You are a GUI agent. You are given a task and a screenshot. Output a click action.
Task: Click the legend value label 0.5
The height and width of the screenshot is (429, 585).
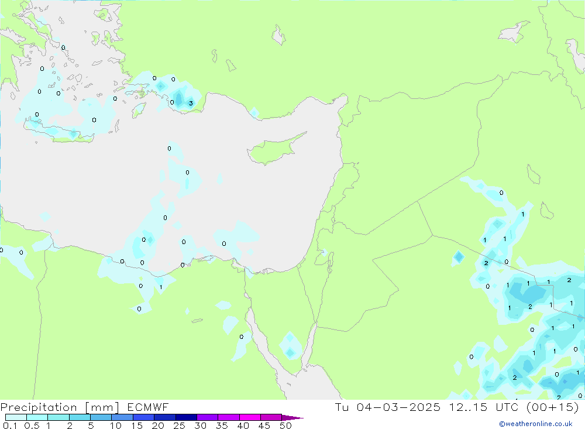pos(32,425)
